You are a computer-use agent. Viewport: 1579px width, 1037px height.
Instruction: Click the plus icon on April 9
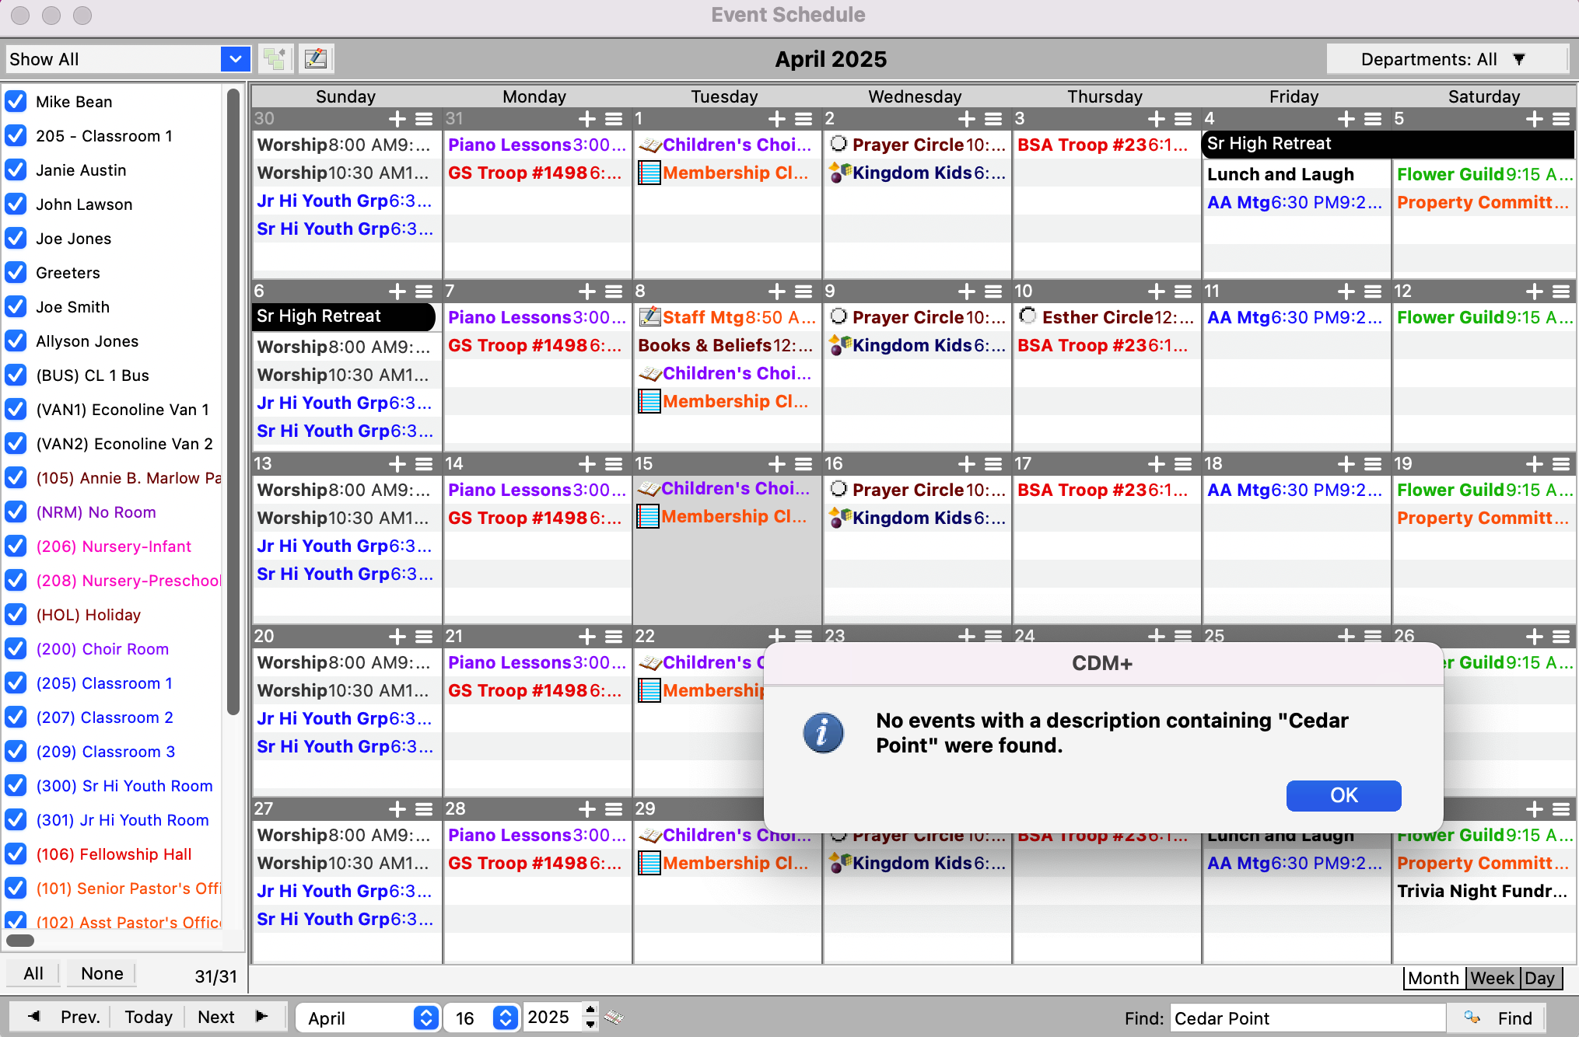(x=967, y=292)
